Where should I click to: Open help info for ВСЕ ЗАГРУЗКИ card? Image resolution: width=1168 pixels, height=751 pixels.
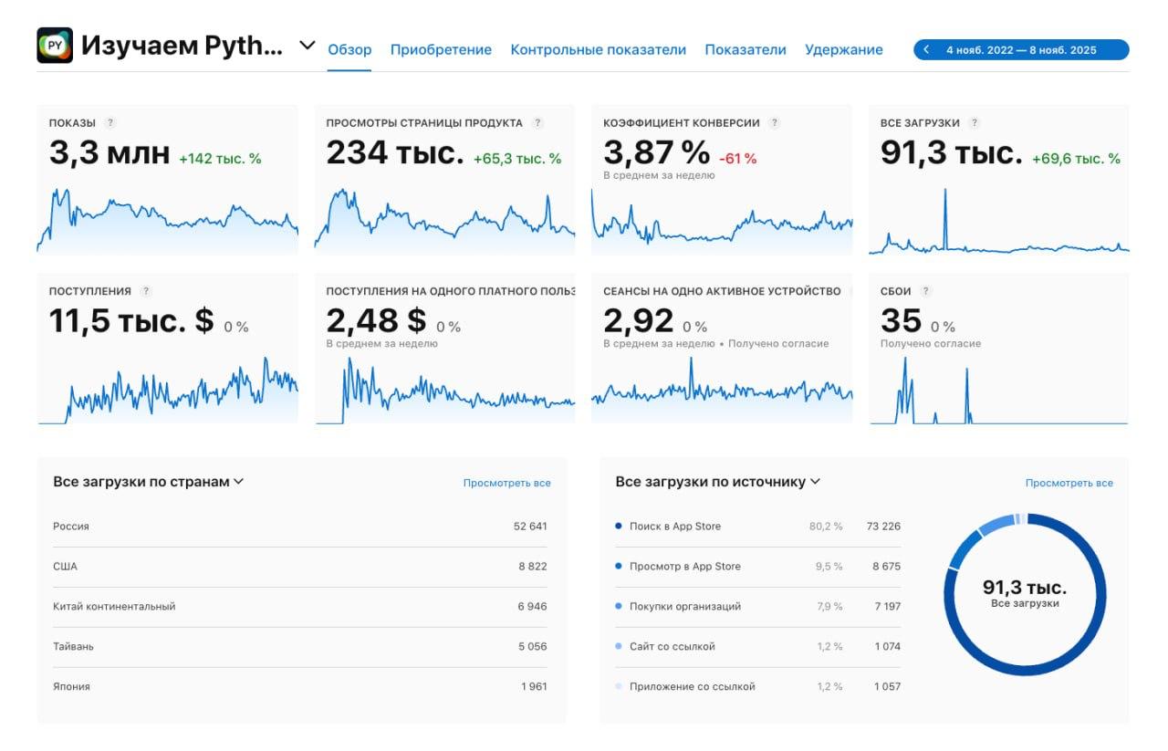tap(975, 120)
